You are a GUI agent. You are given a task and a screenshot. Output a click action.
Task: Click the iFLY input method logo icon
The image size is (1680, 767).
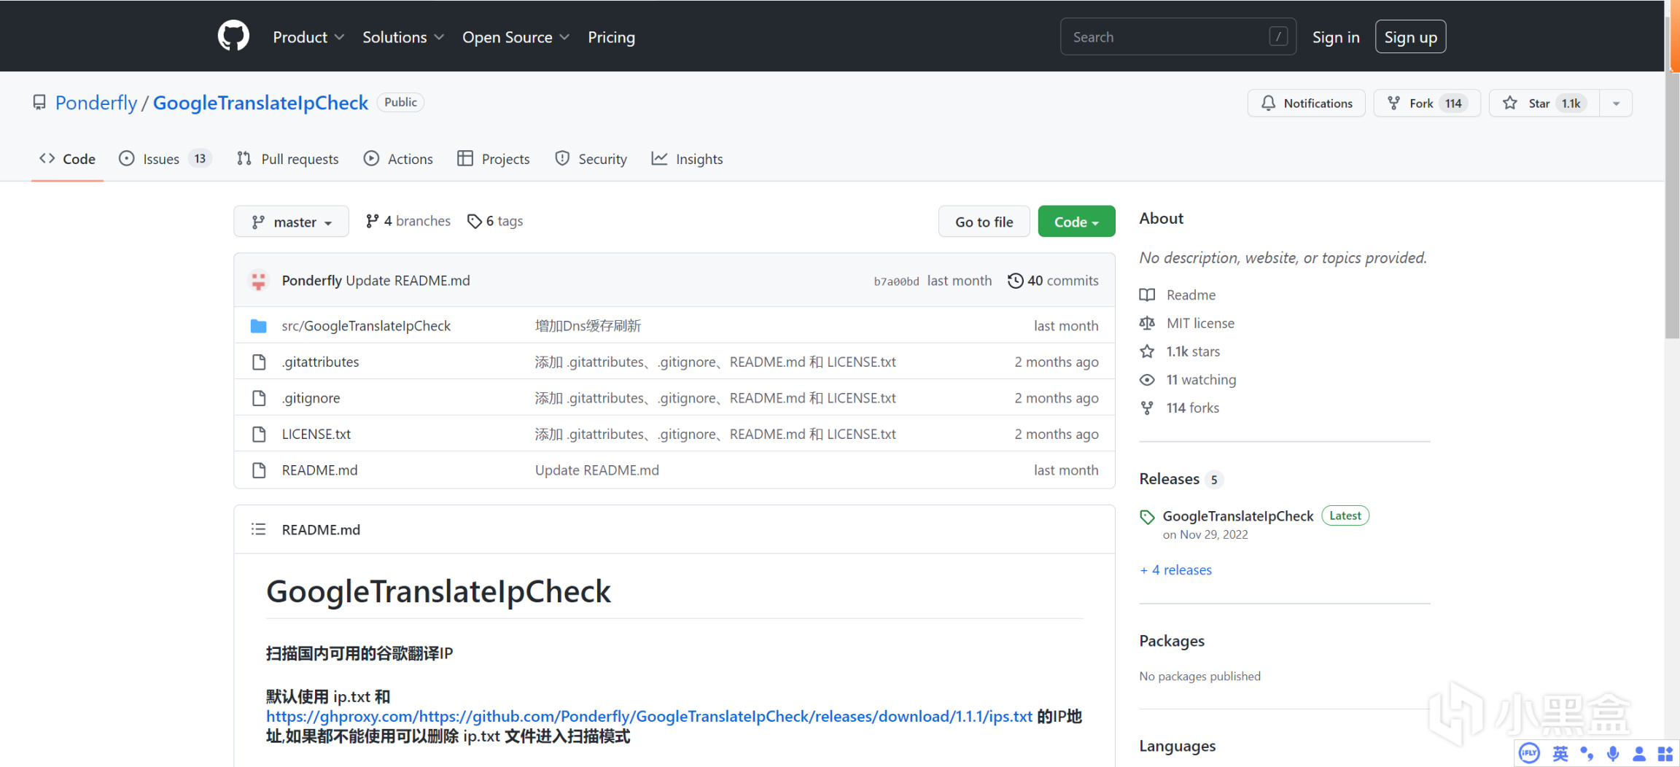point(1529,753)
